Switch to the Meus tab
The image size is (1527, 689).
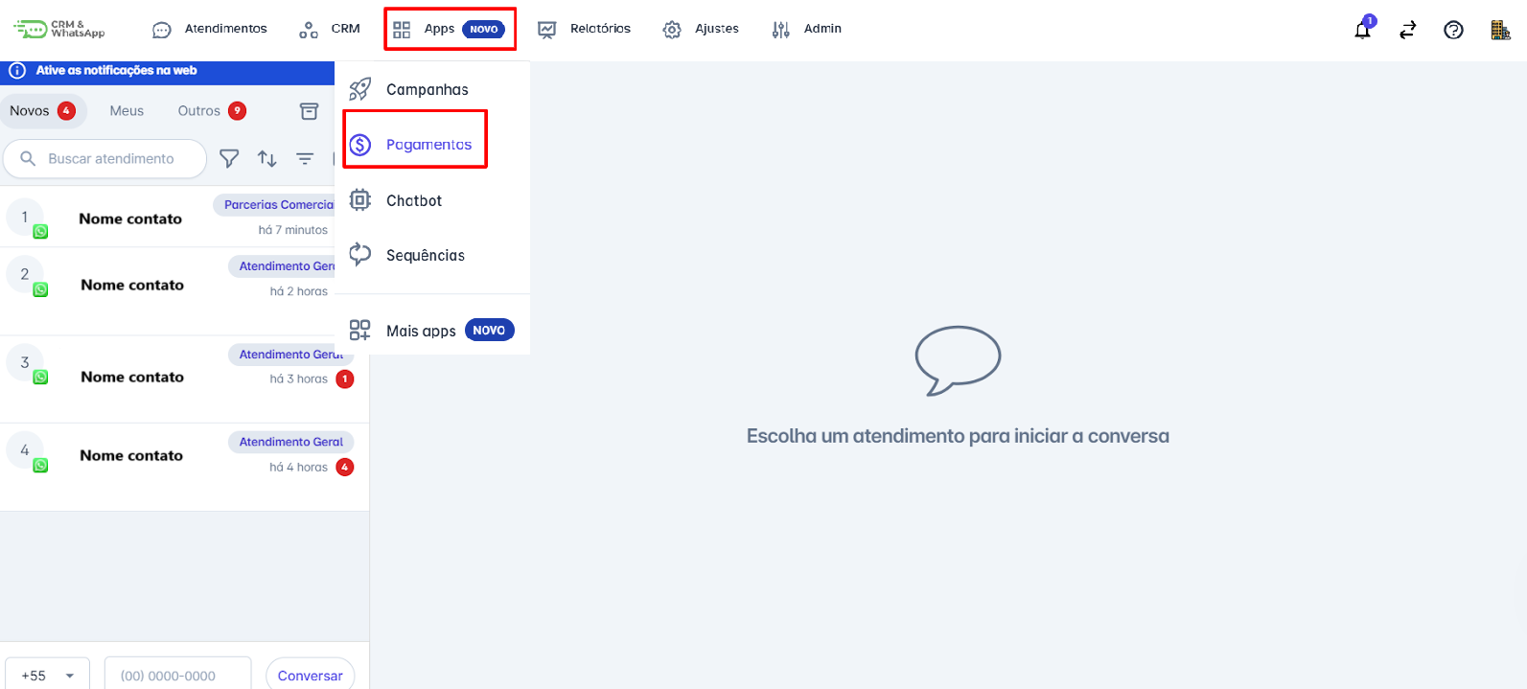click(127, 111)
